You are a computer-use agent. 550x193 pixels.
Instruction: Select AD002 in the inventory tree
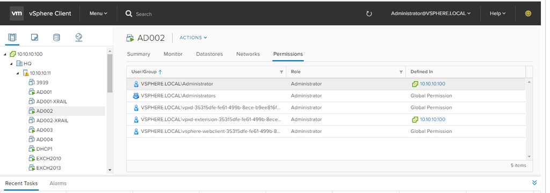(66, 111)
